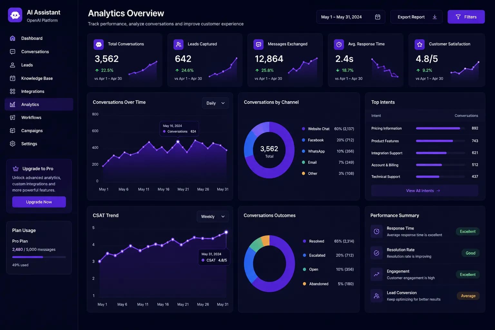Viewport: 495px width, 330px height.
Task: Click the Settings gear icon
Action: (x=13, y=144)
